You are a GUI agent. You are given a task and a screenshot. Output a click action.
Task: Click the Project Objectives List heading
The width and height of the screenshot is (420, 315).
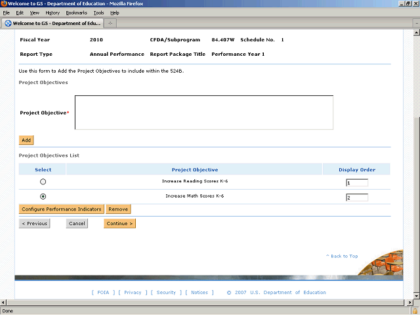pyautogui.click(x=49, y=156)
